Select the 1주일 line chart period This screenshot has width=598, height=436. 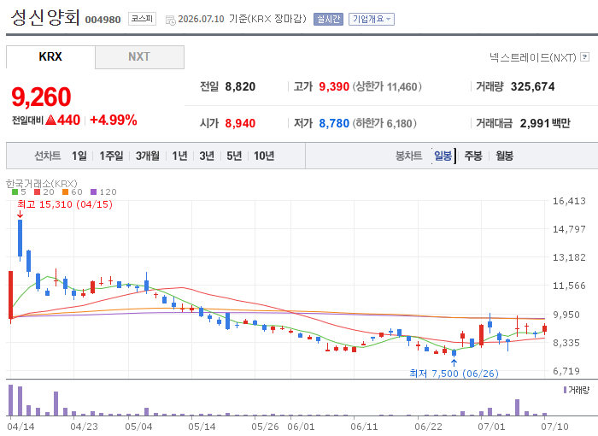pyautogui.click(x=111, y=156)
